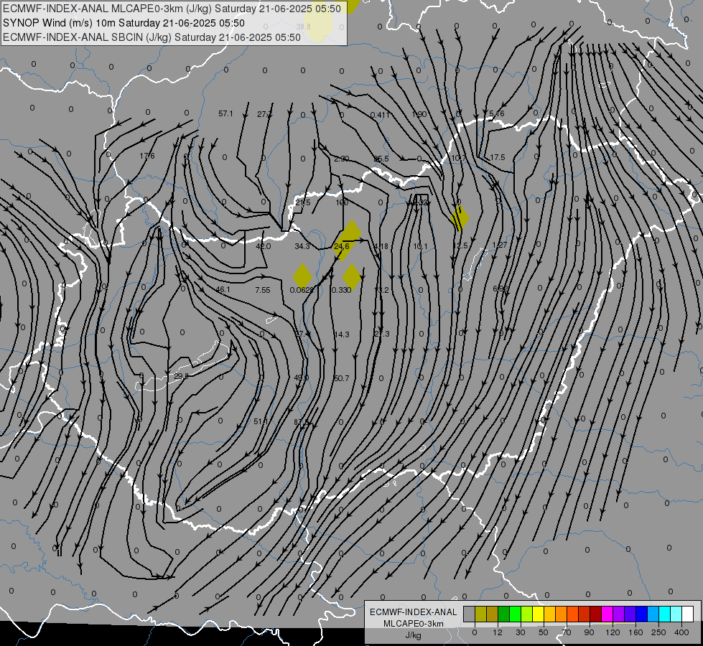Click the legend tick label '120'
Viewport: 703px width, 646px height.
(613, 632)
